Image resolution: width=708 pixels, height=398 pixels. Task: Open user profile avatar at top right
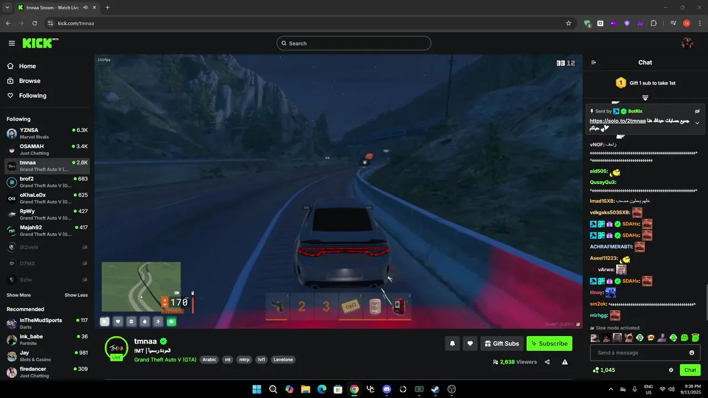(687, 43)
